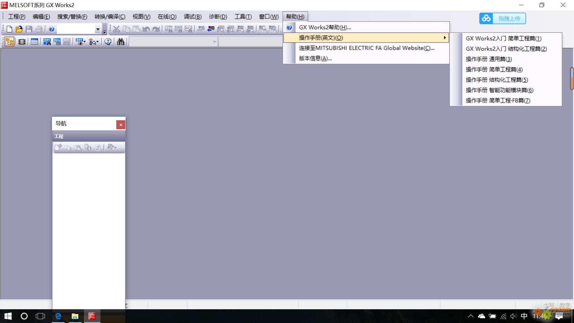Open the wide dropdown beside binoculars icon
Viewport: 574px width, 323px height.
(173, 42)
